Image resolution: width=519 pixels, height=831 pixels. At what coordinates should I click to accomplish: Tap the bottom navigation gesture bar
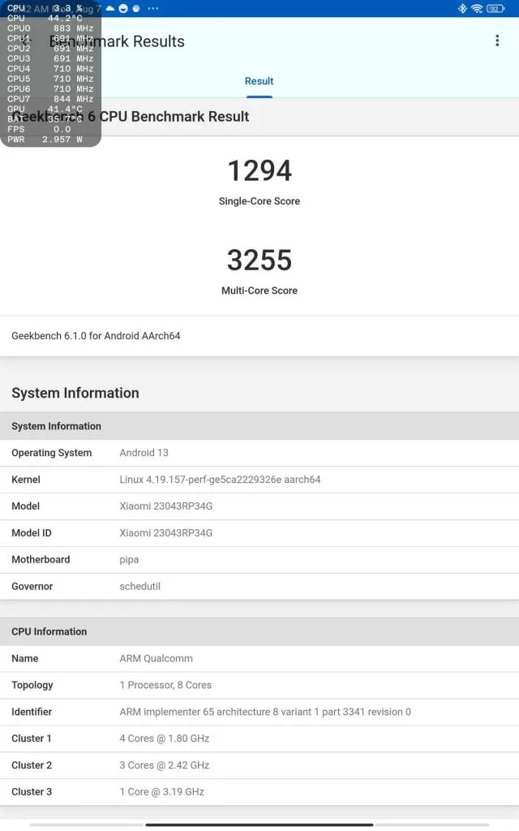(259, 825)
